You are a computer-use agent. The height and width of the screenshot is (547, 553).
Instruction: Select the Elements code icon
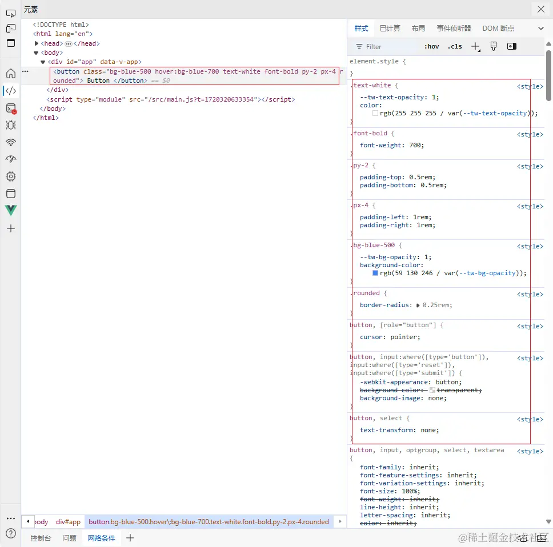click(11, 91)
